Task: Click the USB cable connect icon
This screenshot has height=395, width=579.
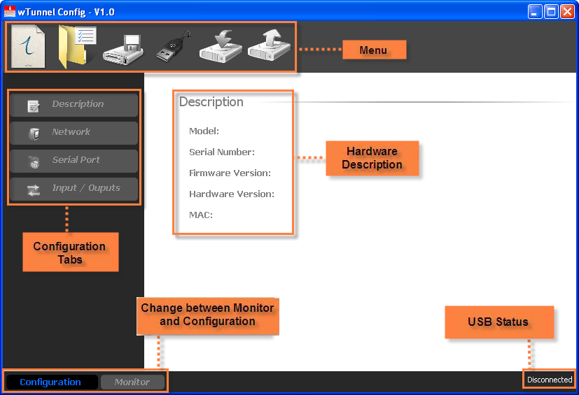Action: 172,48
